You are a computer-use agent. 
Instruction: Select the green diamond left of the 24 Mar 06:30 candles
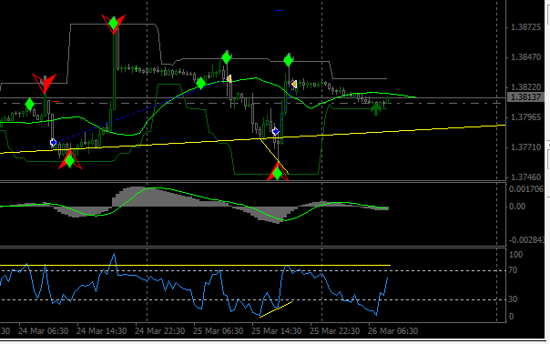click(30, 104)
